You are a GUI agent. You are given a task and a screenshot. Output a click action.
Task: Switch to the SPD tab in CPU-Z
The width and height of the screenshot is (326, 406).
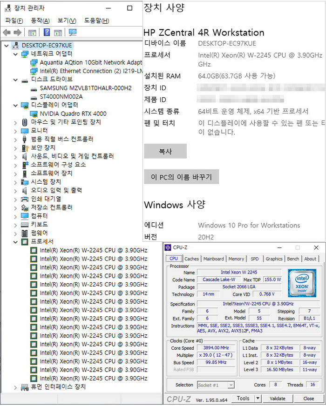coord(255,259)
